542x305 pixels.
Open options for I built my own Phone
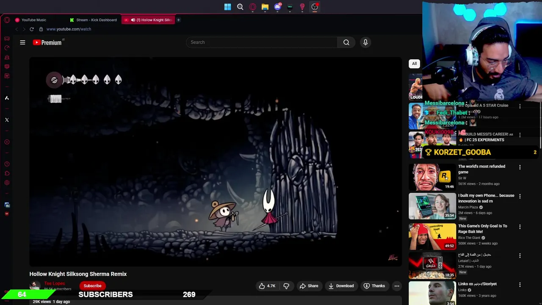point(520,197)
